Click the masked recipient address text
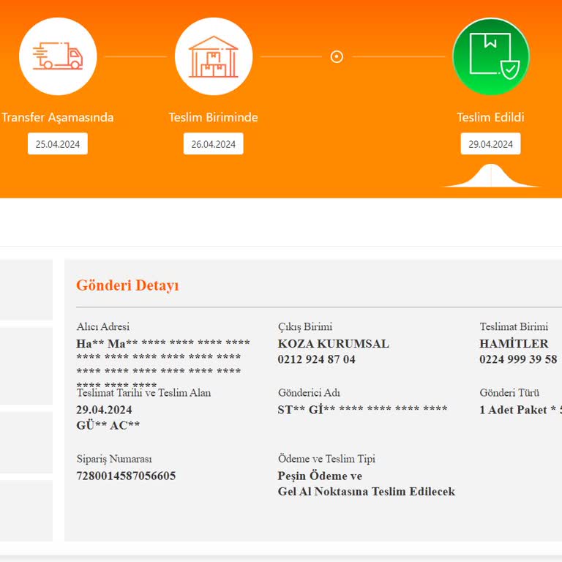This screenshot has height=562, width=562. (162, 358)
